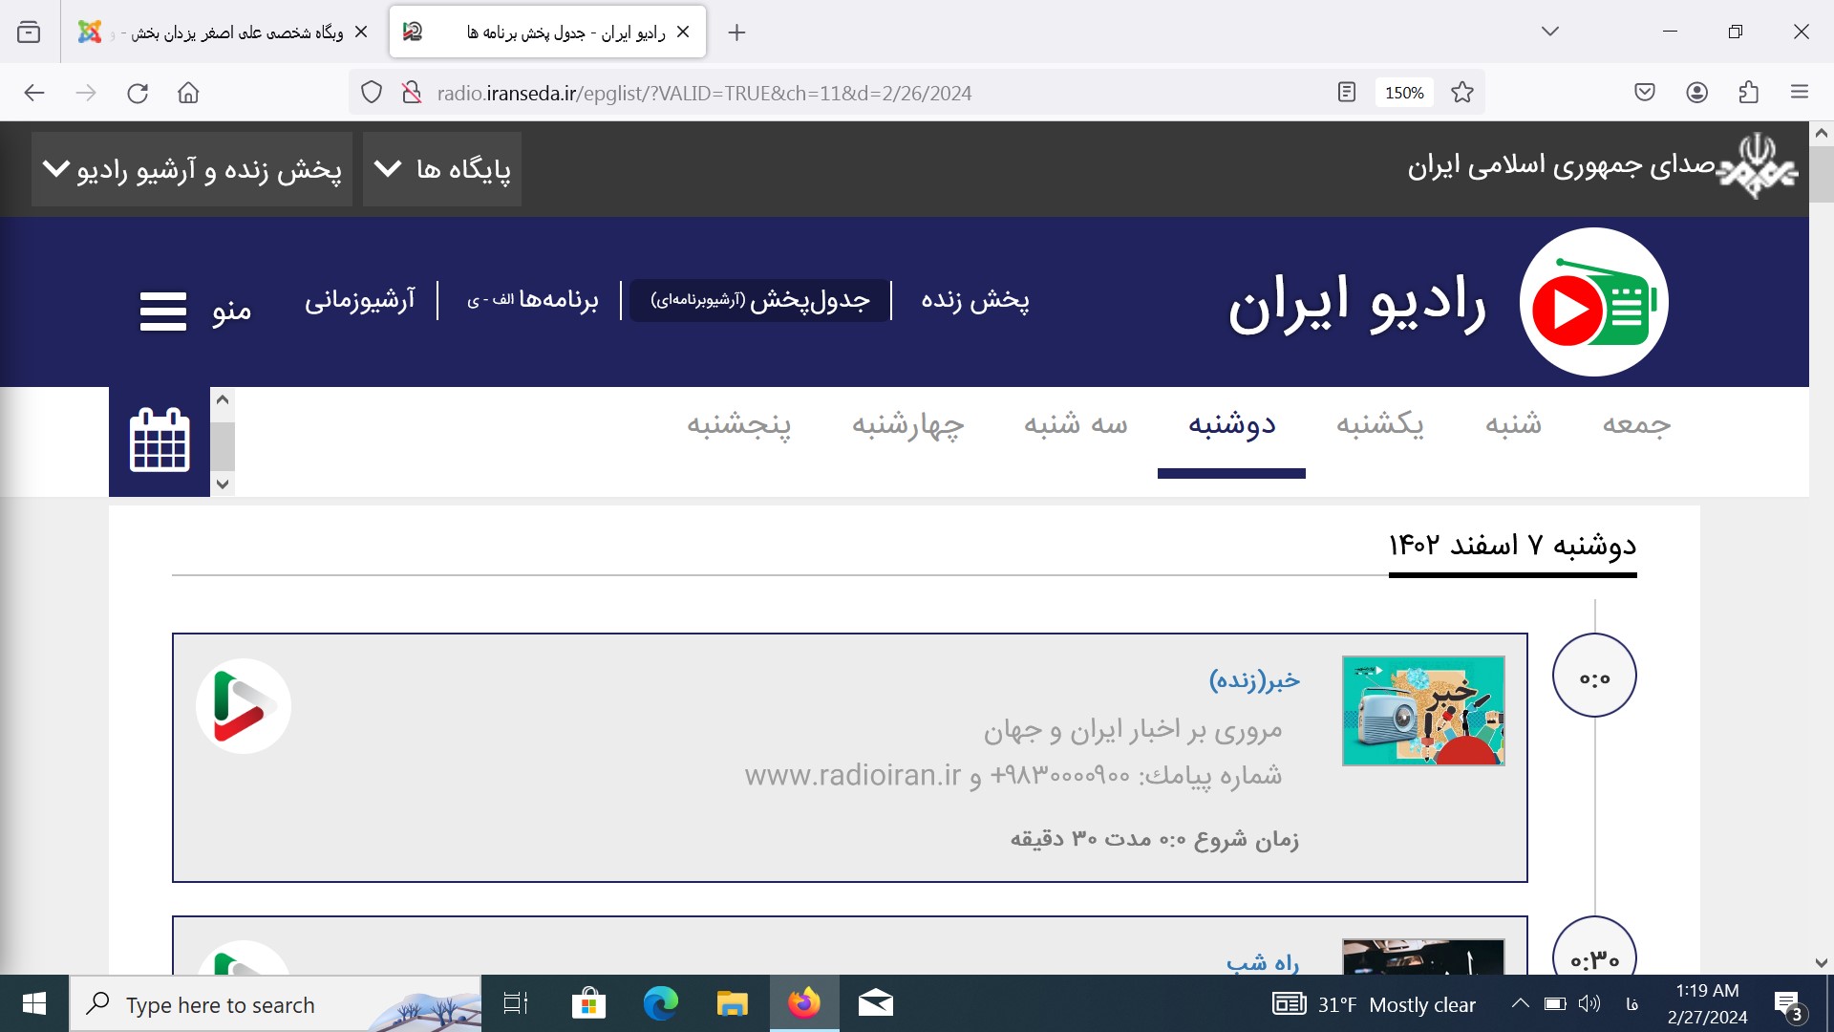Bookmark this page with star icon

1461,93
